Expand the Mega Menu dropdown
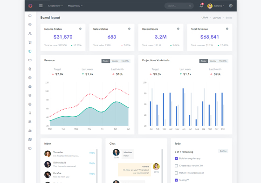 pyautogui.click(x=75, y=6)
